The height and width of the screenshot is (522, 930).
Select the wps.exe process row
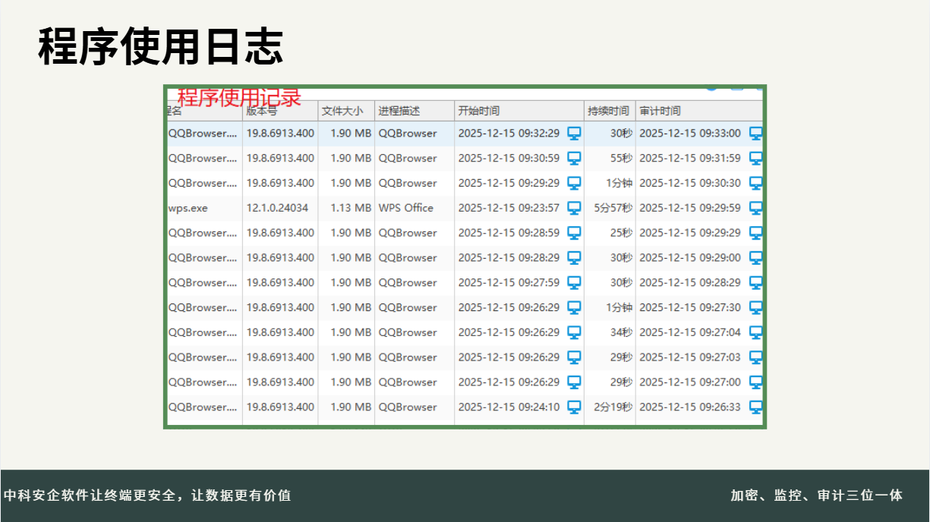(x=188, y=208)
